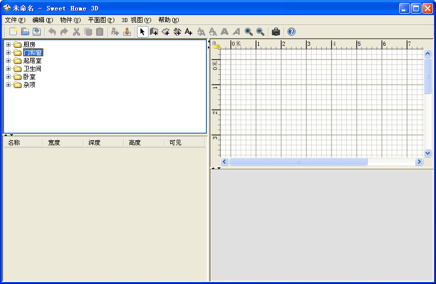Select the Add text label tool
The image size is (436, 284).
pyautogui.click(x=189, y=32)
